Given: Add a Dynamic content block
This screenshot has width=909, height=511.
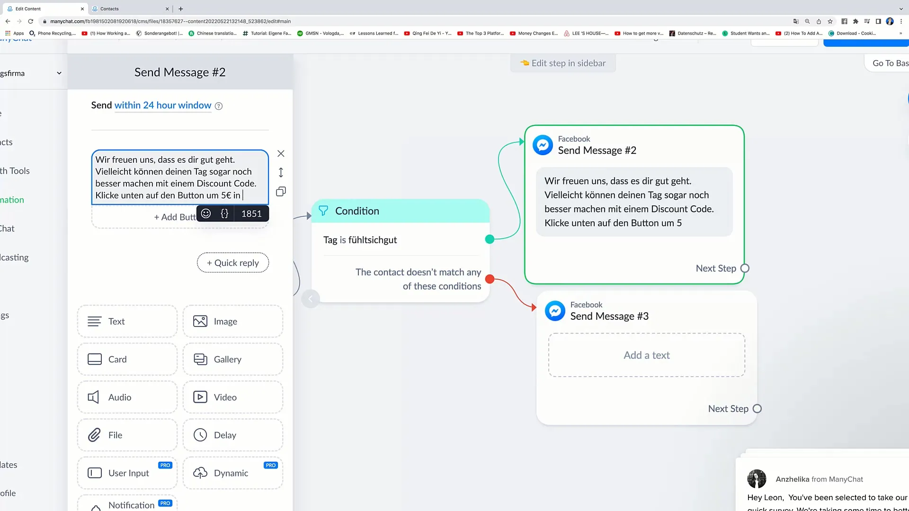Looking at the screenshot, I should 233,473.
